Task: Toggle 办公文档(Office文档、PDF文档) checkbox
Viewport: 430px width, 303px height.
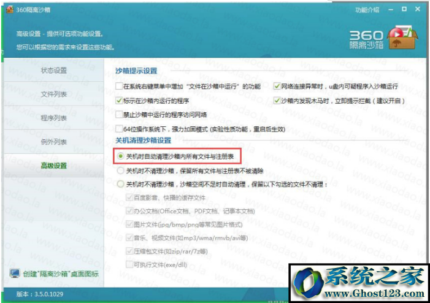Action: (129, 210)
